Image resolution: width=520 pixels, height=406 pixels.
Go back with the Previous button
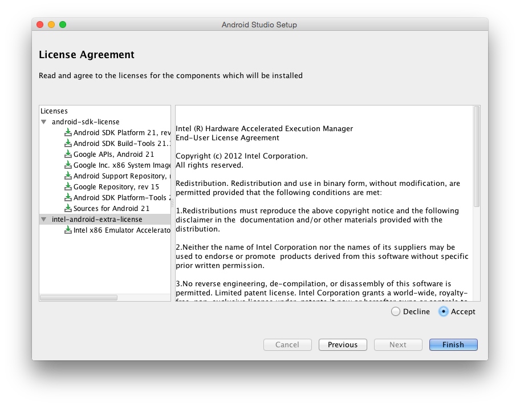coord(343,344)
